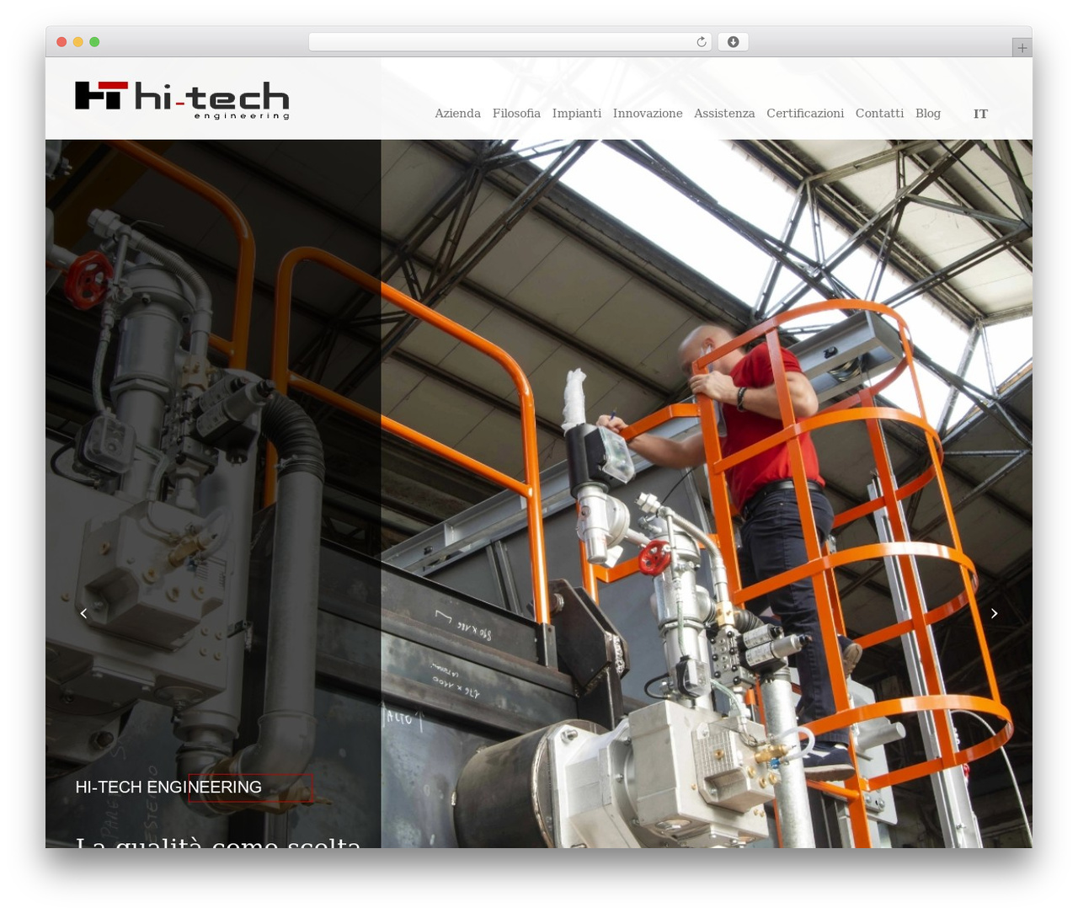View the Certificazioni page
Image resolution: width=1078 pixels, height=913 pixels.
[x=805, y=114]
